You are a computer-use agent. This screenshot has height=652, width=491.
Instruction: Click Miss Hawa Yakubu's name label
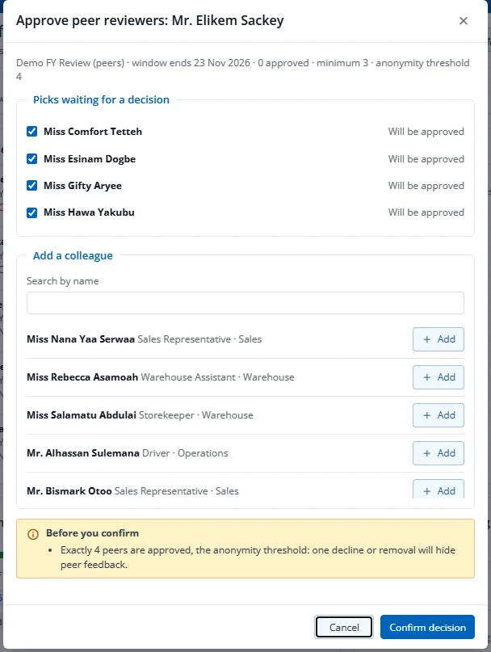[x=89, y=212]
